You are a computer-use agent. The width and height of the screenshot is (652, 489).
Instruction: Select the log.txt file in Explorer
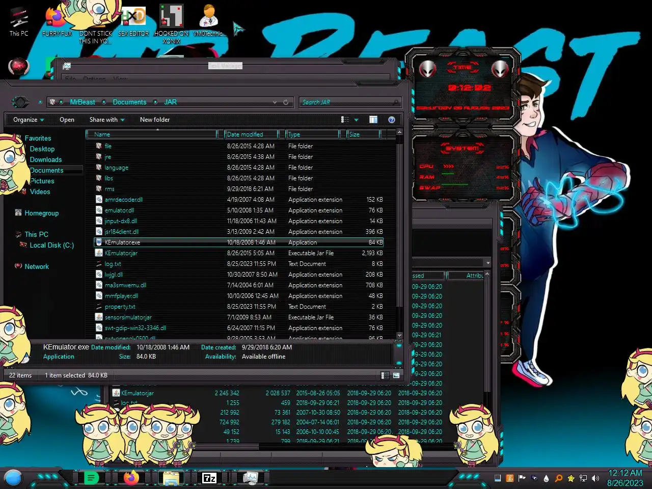(x=239, y=264)
